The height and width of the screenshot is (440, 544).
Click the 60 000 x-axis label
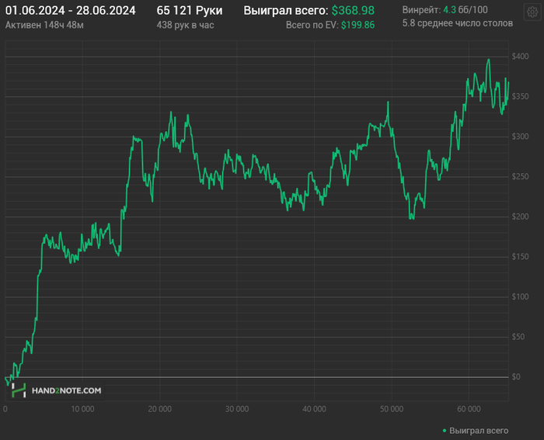tap(469, 409)
